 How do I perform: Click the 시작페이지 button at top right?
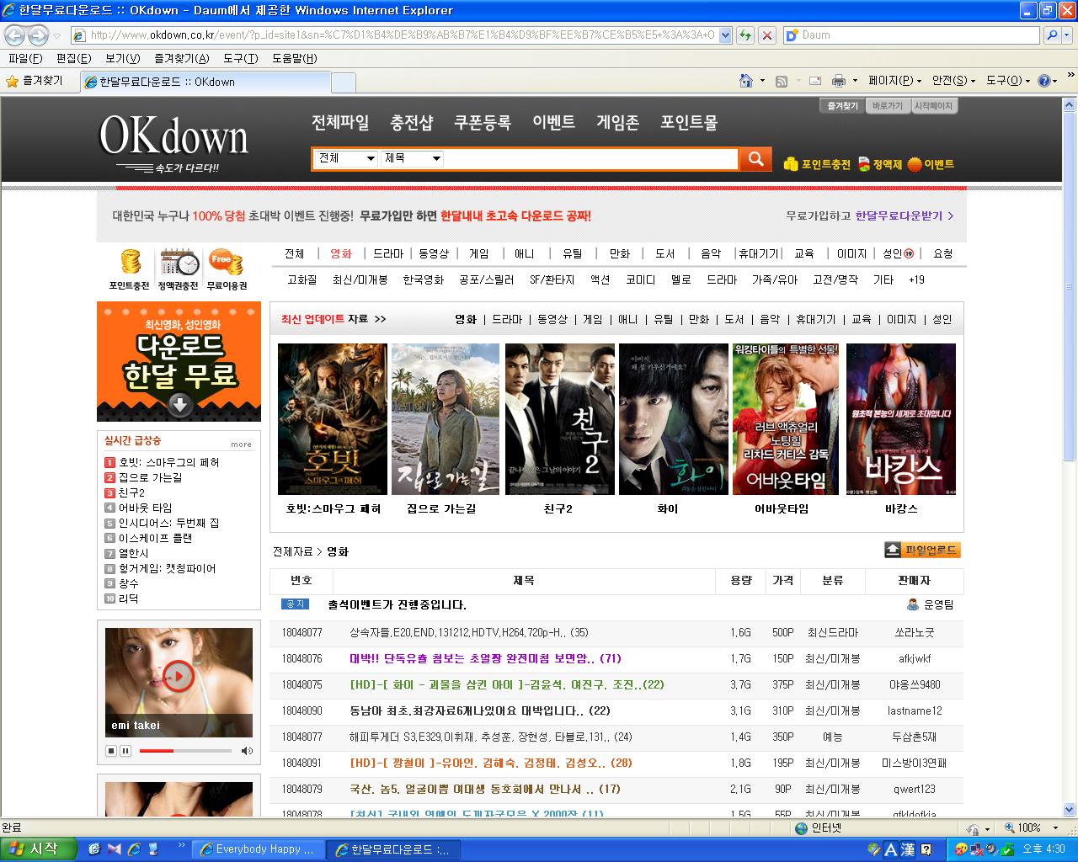pyautogui.click(x=932, y=106)
